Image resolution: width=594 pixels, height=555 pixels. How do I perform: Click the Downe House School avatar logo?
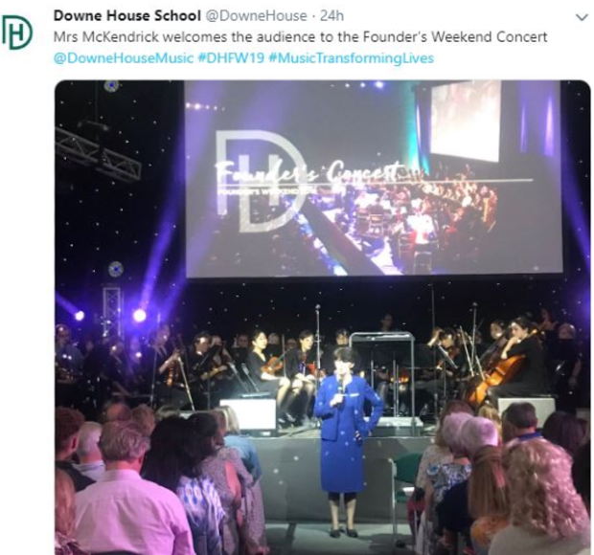[17, 33]
